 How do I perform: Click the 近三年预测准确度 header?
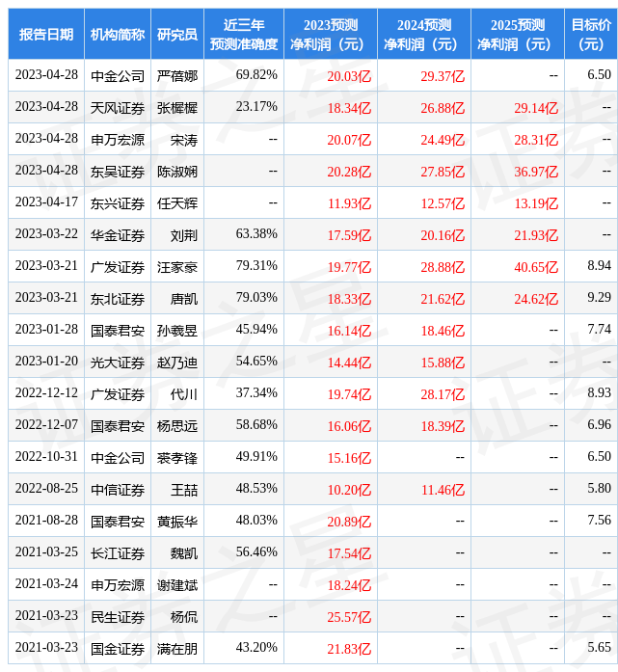[243, 34]
